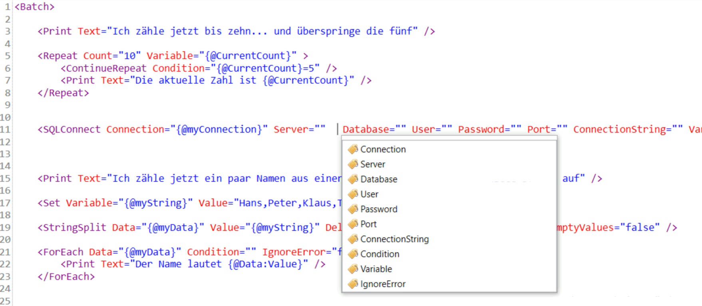The width and height of the screenshot is (702, 306).
Task: Select Condition from autocomplete list
Action: coord(380,254)
